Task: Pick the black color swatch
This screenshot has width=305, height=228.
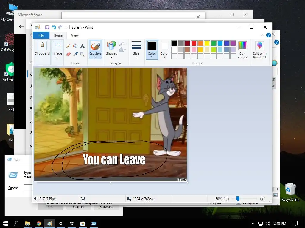Action: click(x=174, y=43)
